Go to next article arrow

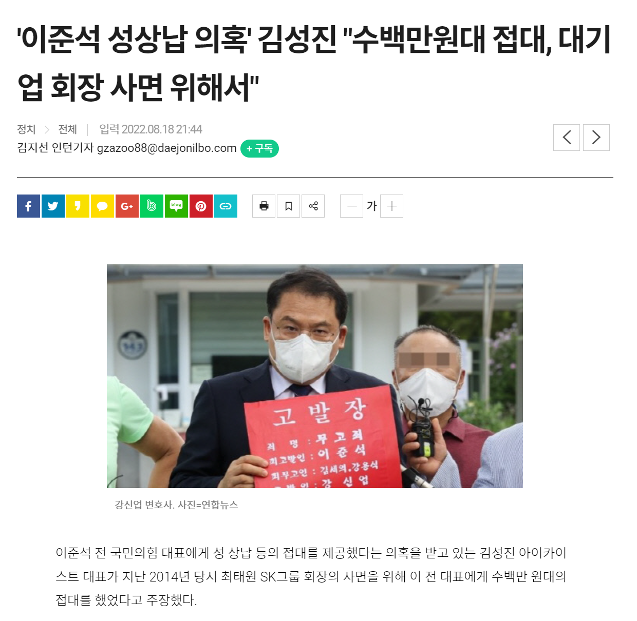596,138
